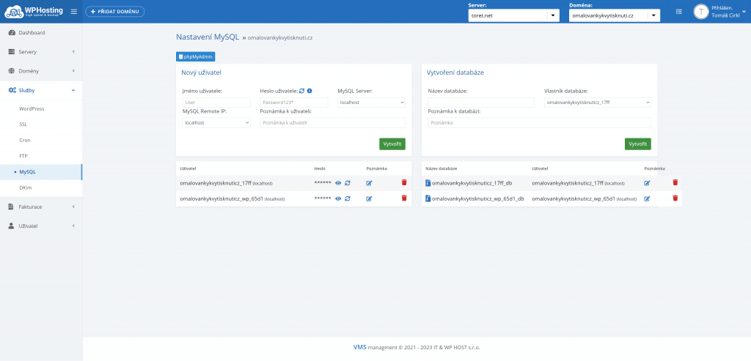751x361 pixels.
Task: Open WordPress service submenu item
Action: click(x=32, y=108)
